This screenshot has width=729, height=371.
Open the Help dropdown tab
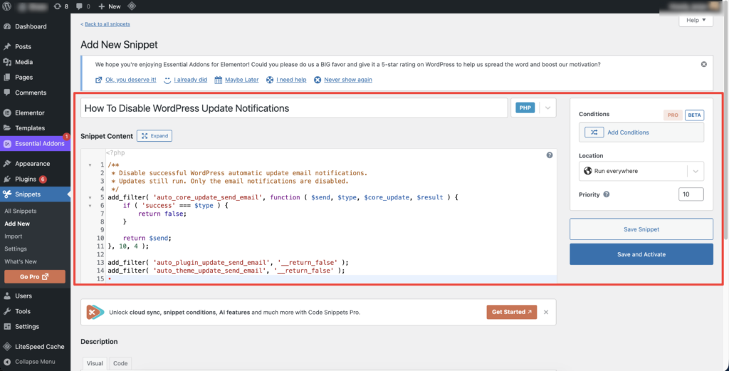pyautogui.click(x=696, y=20)
